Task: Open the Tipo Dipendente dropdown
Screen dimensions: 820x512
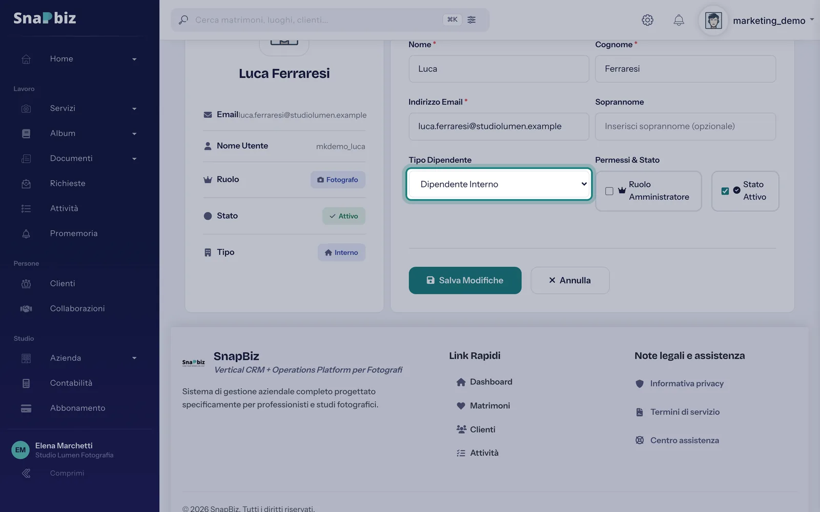Action: [x=499, y=184]
